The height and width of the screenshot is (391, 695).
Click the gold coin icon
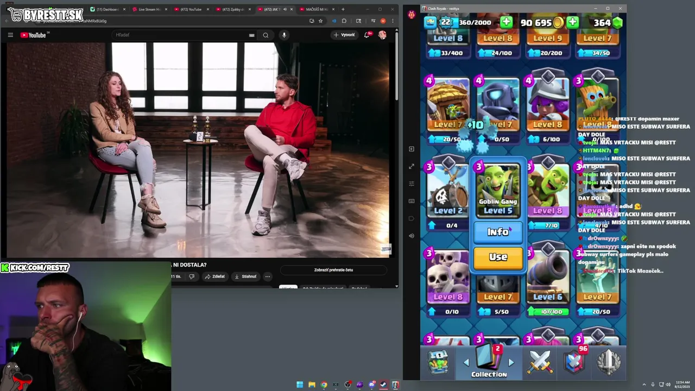click(x=558, y=22)
